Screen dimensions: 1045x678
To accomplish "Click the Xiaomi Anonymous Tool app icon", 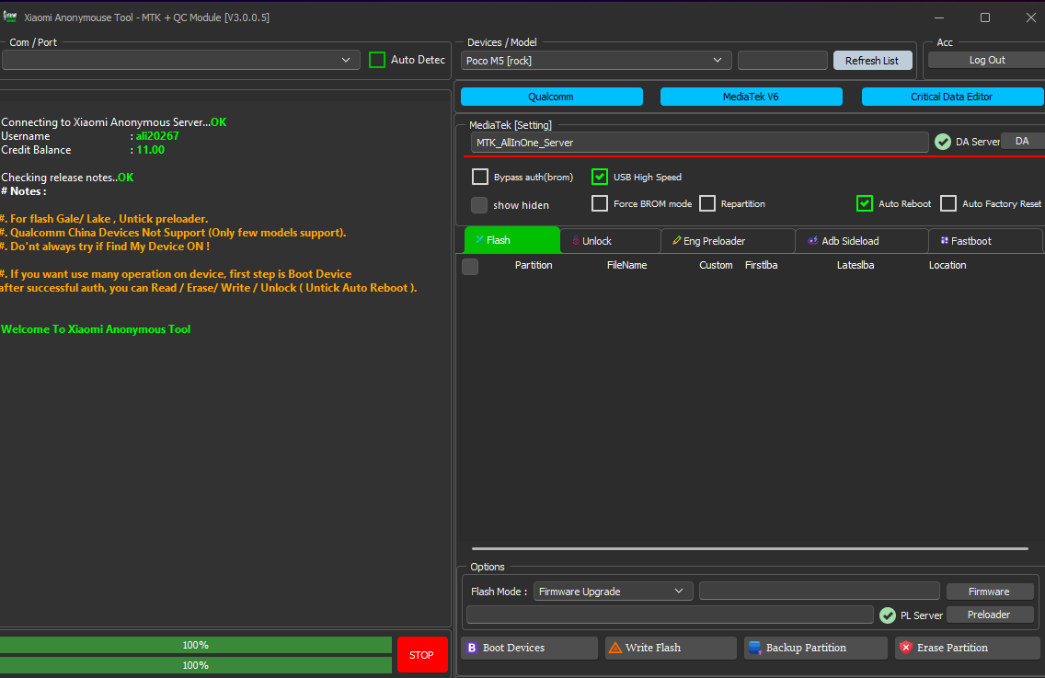I will pyautogui.click(x=10, y=17).
